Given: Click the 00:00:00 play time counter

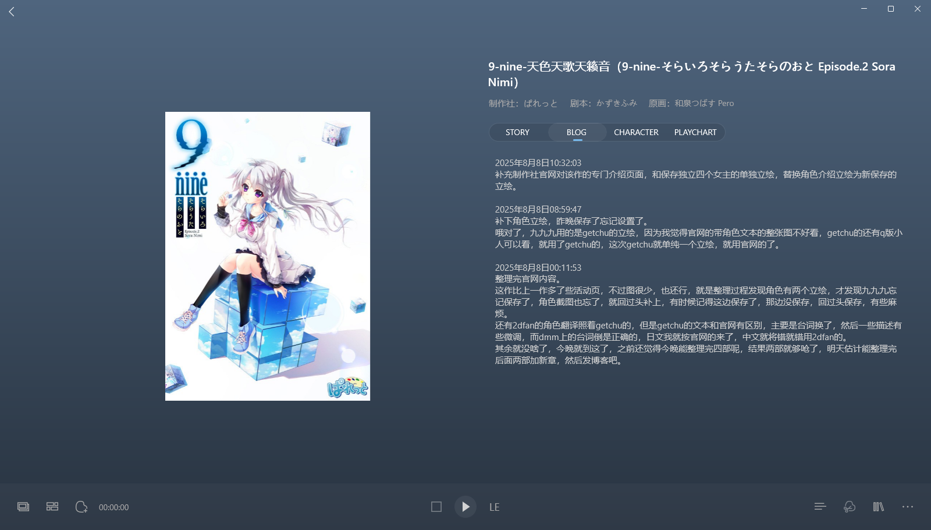Looking at the screenshot, I should [114, 507].
